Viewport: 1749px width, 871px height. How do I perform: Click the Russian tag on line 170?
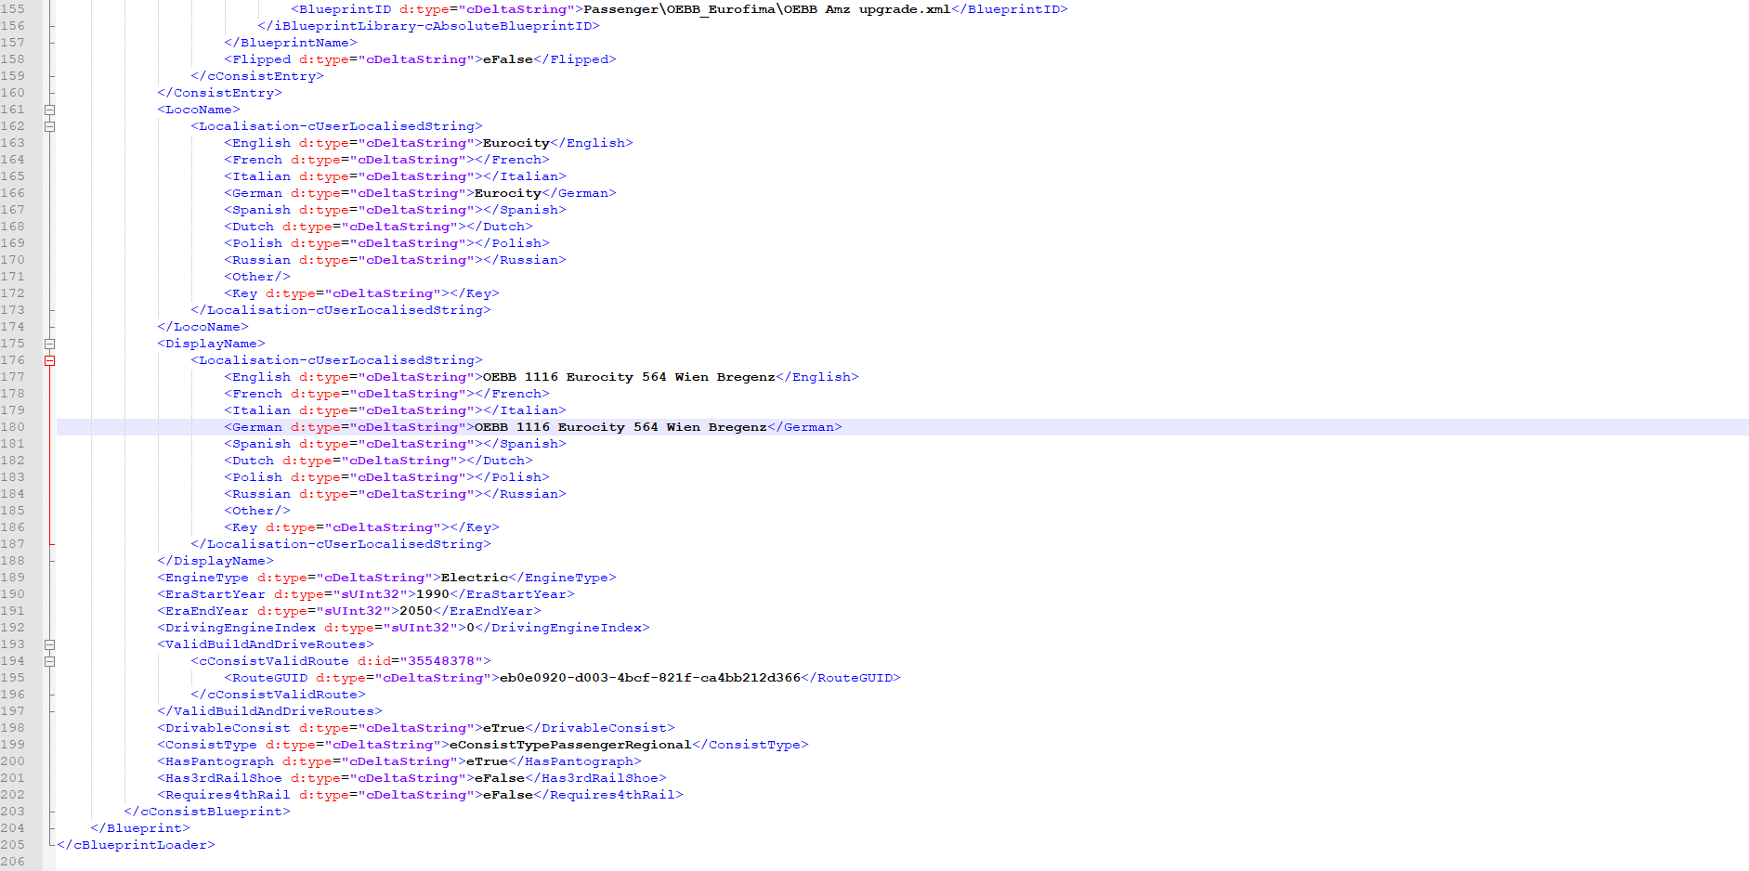coord(395,260)
